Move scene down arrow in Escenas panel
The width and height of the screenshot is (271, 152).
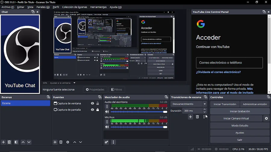(29, 142)
